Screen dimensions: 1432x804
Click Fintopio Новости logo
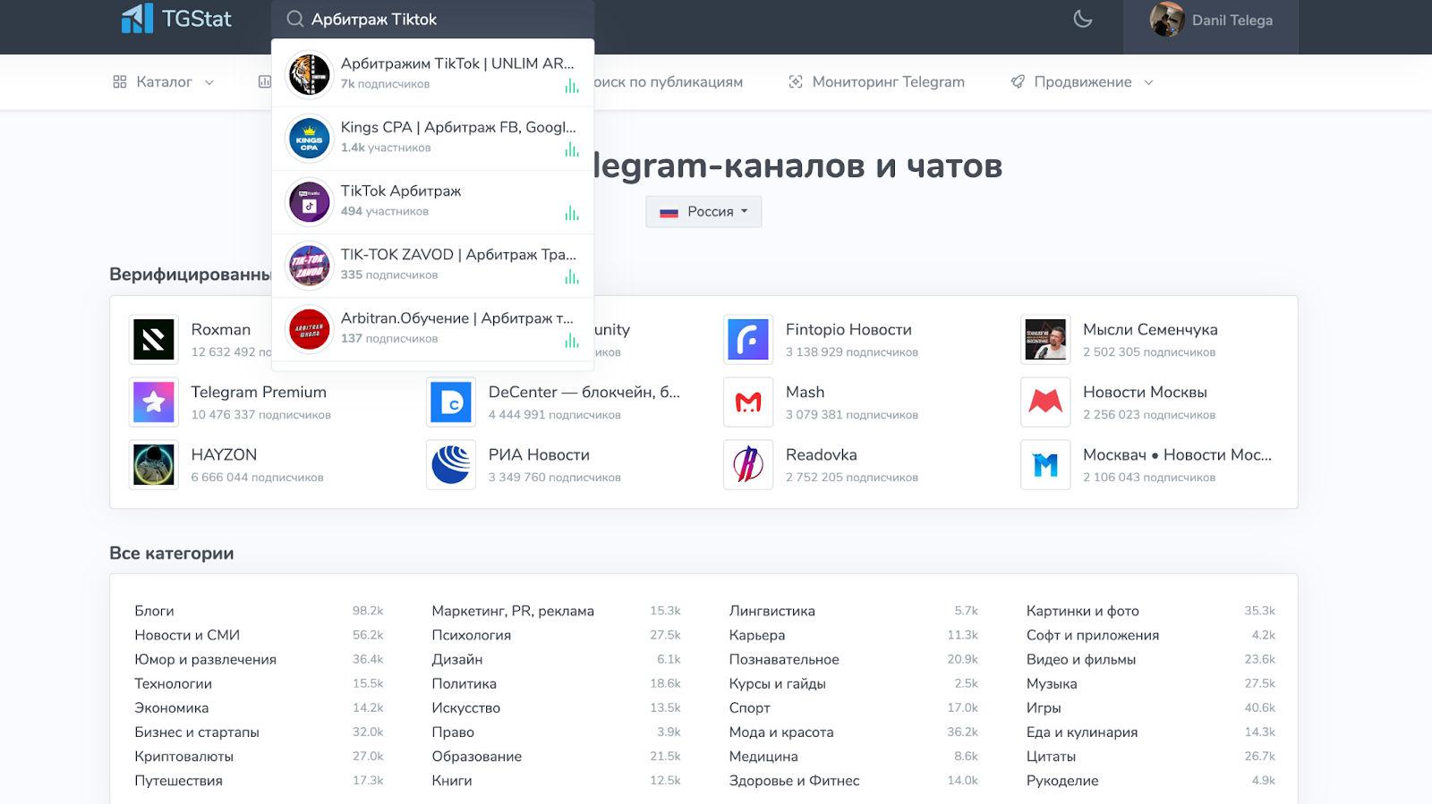point(748,340)
